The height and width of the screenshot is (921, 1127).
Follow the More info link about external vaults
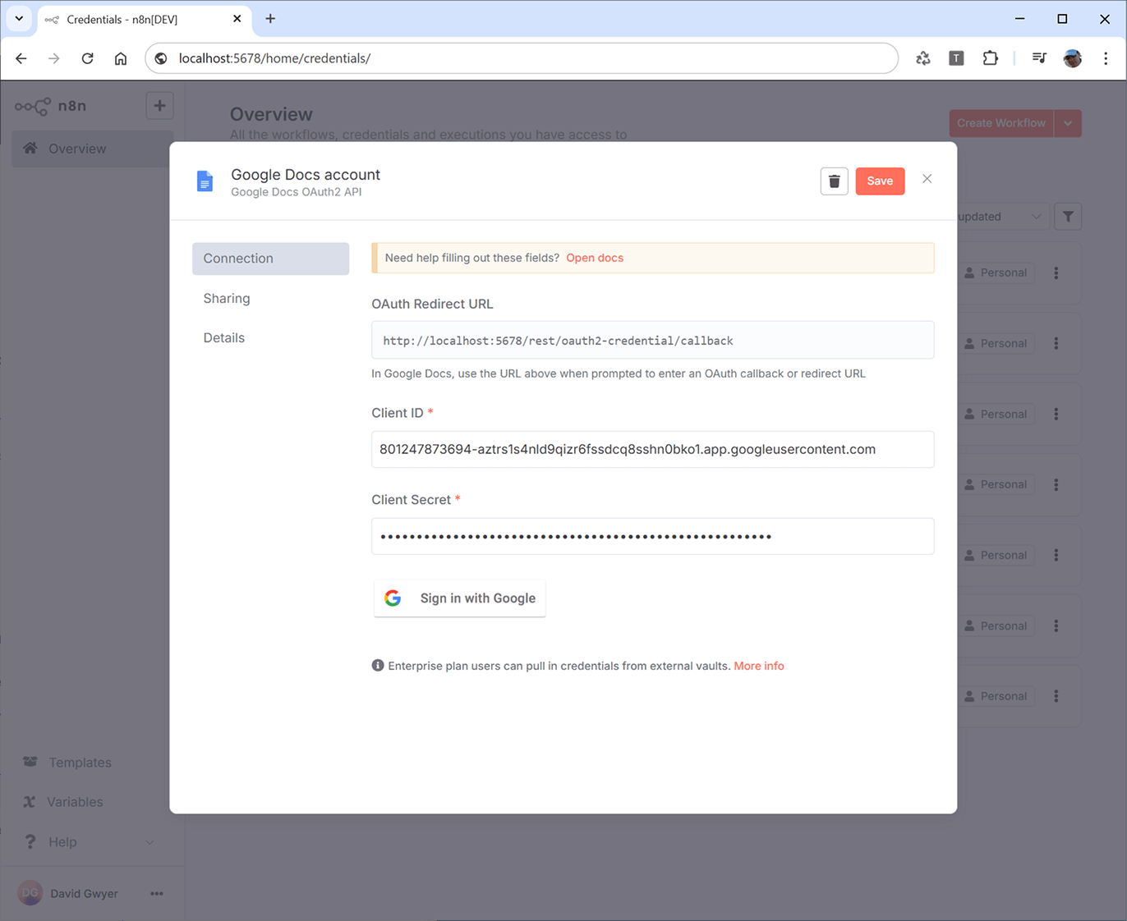[x=759, y=666]
